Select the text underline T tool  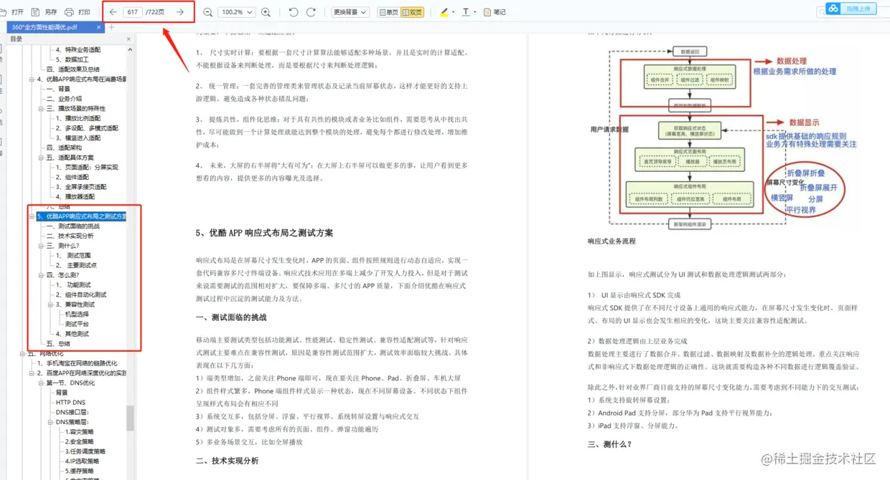click(x=466, y=12)
